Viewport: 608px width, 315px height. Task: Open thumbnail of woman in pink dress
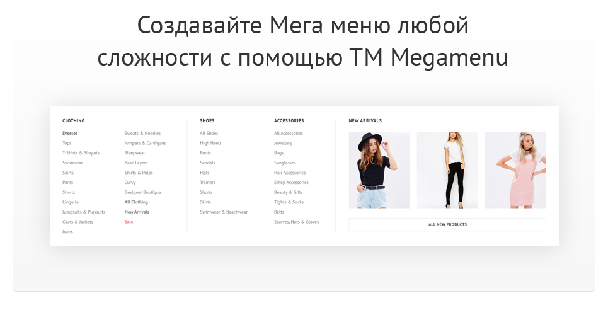coord(515,170)
